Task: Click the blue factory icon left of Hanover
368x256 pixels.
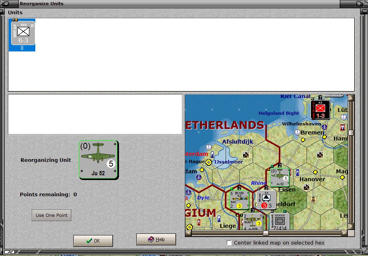Action: (x=297, y=173)
